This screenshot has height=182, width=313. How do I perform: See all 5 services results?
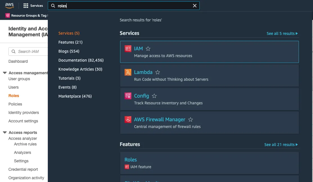click(282, 33)
